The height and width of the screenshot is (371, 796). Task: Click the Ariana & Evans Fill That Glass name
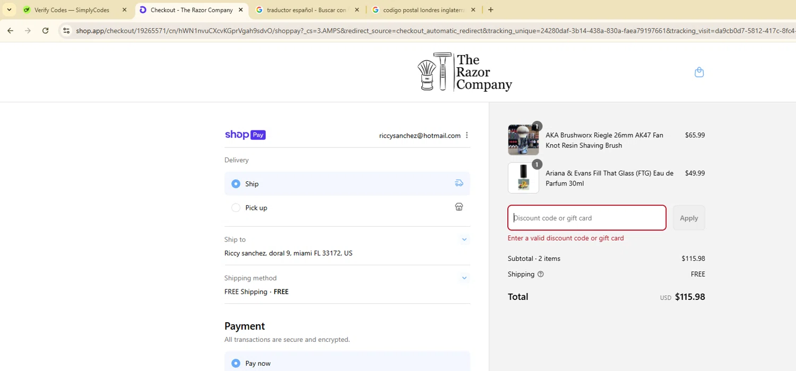609,178
